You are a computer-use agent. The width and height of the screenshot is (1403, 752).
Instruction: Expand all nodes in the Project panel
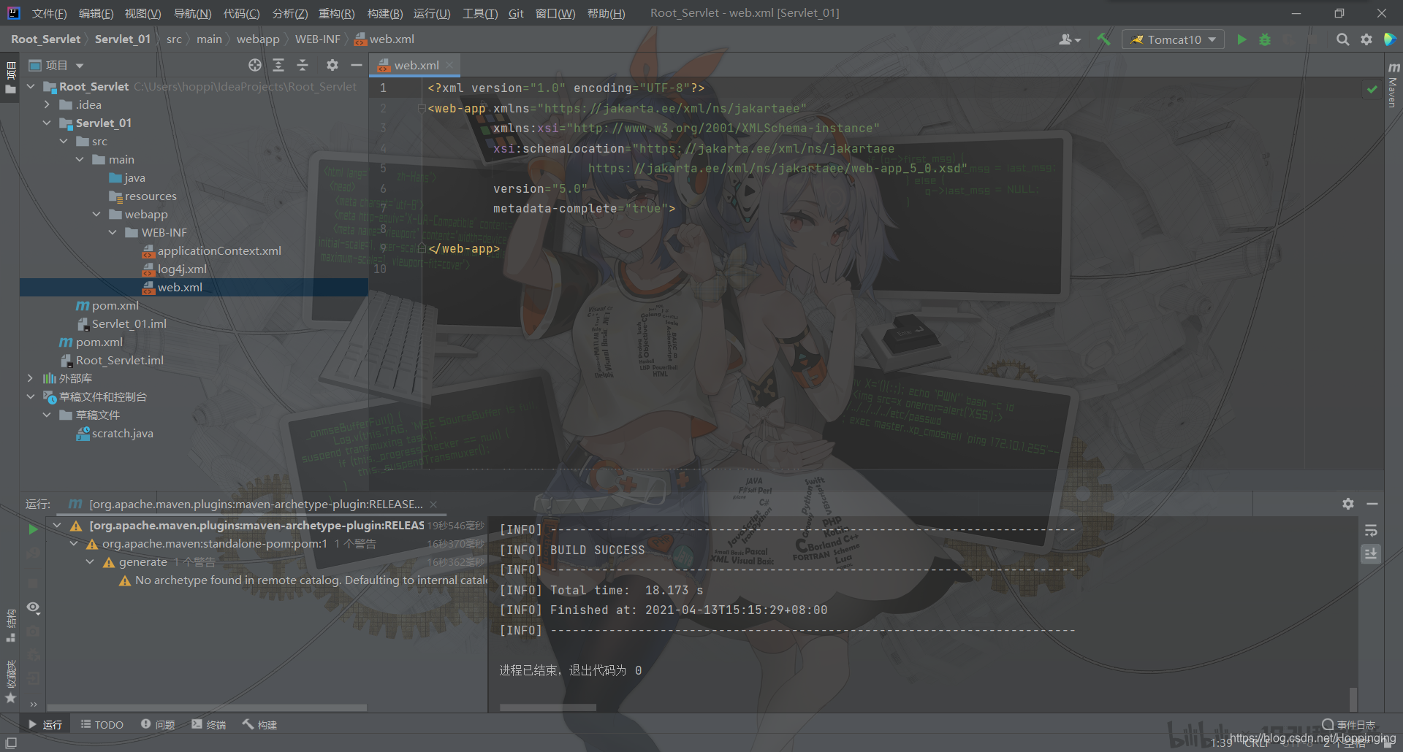[278, 65]
